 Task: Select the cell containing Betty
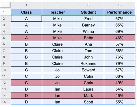pyautogui.click(x=88, y=38)
